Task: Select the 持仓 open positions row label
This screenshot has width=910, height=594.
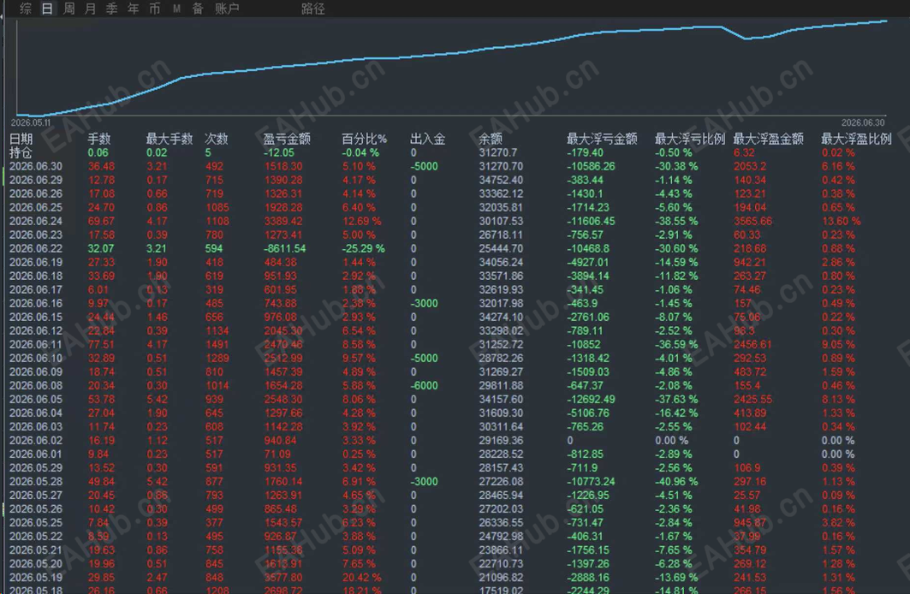Action: pyautogui.click(x=21, y=152)
